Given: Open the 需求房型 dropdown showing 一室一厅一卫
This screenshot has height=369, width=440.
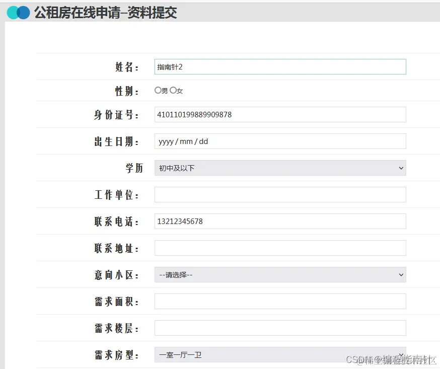Looking at the screenshot, I should pyautogui.click(x=280, y=354).
